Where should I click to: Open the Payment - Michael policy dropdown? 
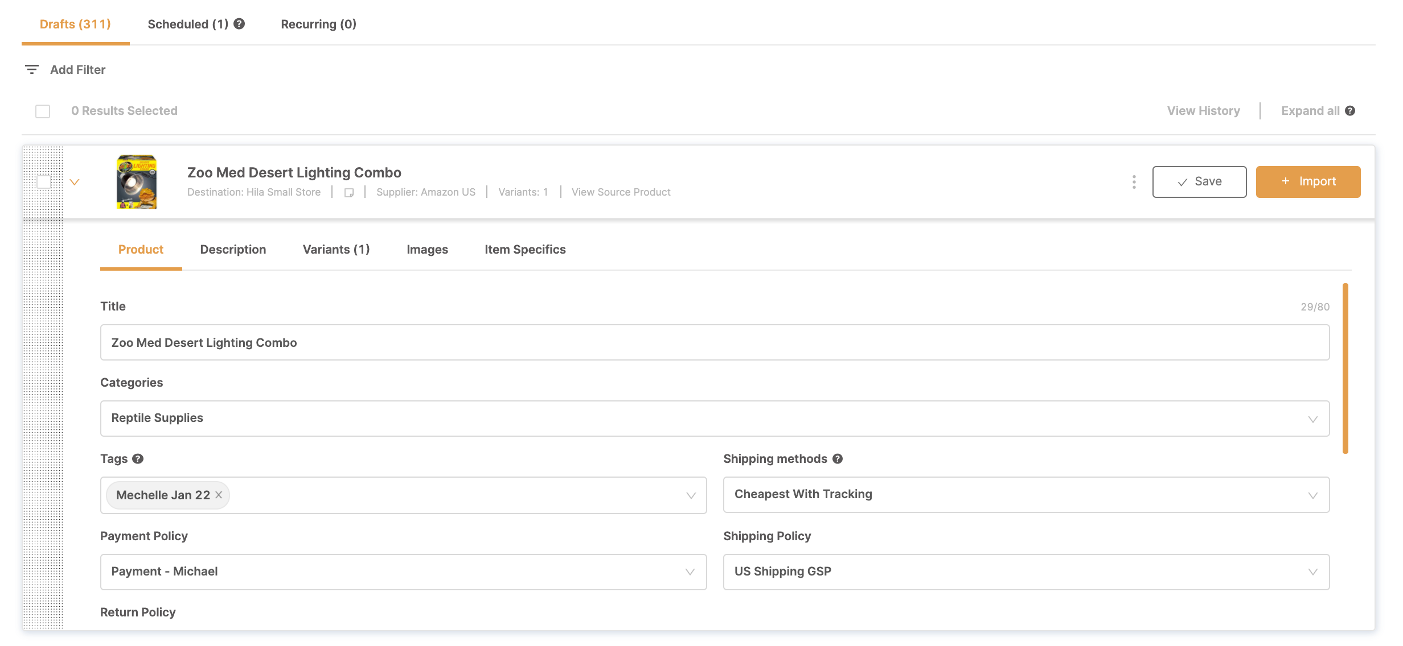pyautogui.click(x=403, y=572)
